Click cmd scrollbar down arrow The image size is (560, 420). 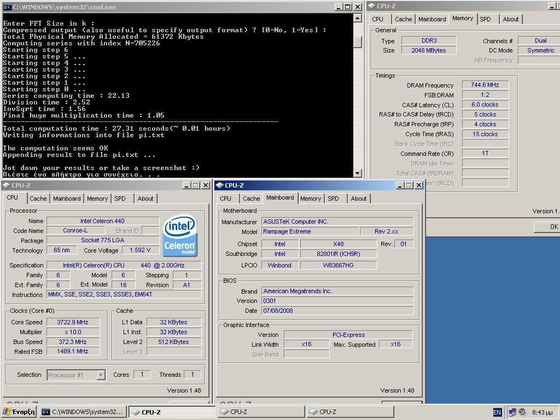point(357,173)
